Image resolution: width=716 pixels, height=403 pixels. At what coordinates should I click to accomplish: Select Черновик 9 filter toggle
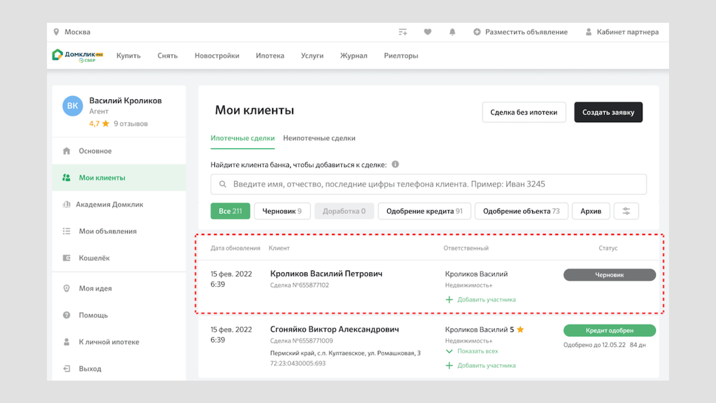(x=282, y=211)
